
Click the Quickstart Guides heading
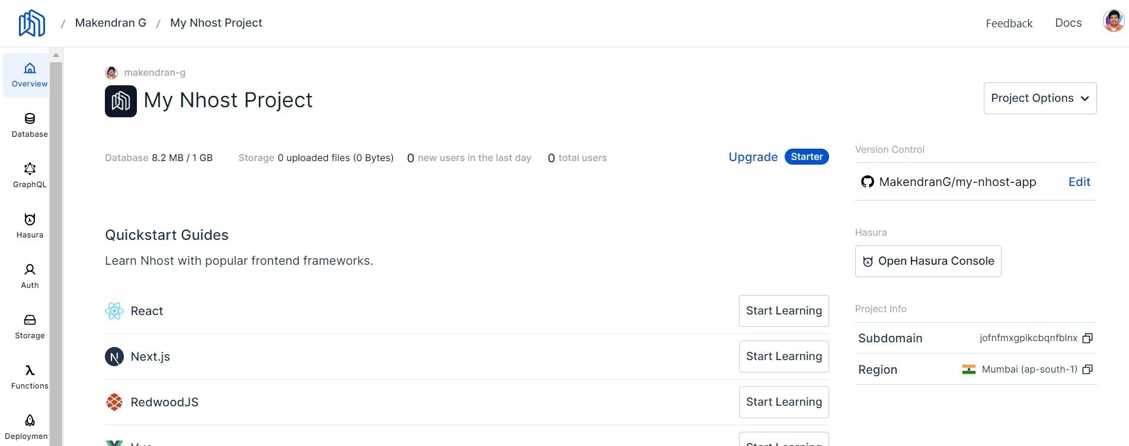167,235
